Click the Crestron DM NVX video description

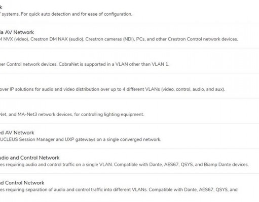(x=119, y=39)
